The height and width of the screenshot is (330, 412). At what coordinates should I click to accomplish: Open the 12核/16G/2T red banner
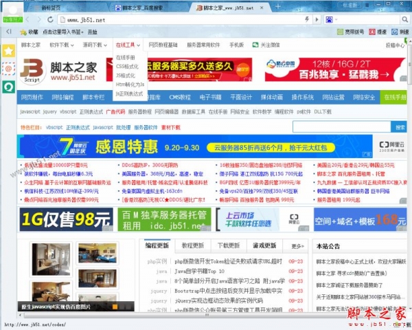(335, 69)
